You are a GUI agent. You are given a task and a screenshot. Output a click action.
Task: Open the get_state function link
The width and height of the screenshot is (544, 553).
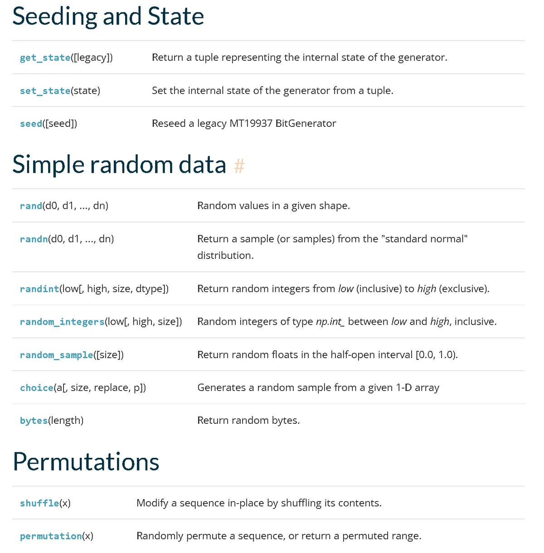[x=45, y=58]
